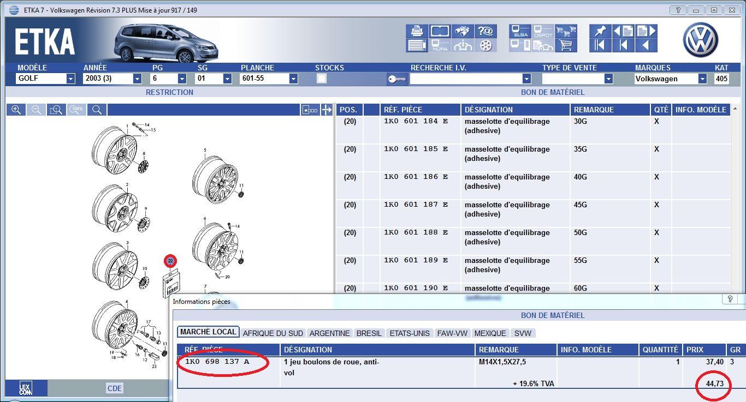The height and width of the screenshot is (402, 746).
Task: Select part number 1K0 698 137 A
Action: pos(217,362)
